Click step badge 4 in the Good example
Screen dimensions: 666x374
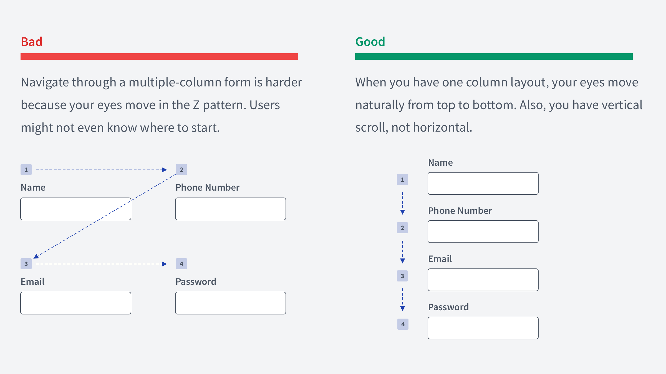point(403,324)
